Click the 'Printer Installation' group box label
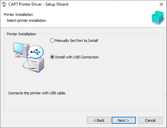This screenshot has height=128, width=167. 21,34
